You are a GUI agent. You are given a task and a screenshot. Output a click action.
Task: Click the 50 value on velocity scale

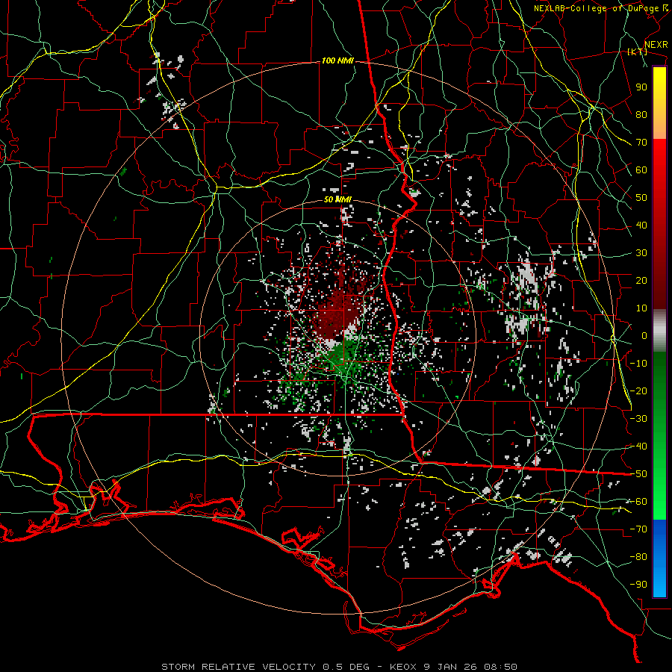point(641,198)
